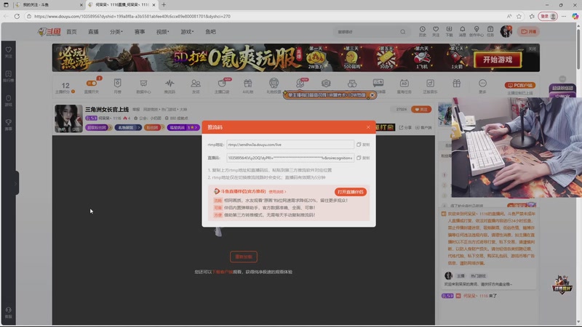Open the streamer pocket icon with NEW badge
This screenshot has width=582, height=327.
(x=222, y=86)
